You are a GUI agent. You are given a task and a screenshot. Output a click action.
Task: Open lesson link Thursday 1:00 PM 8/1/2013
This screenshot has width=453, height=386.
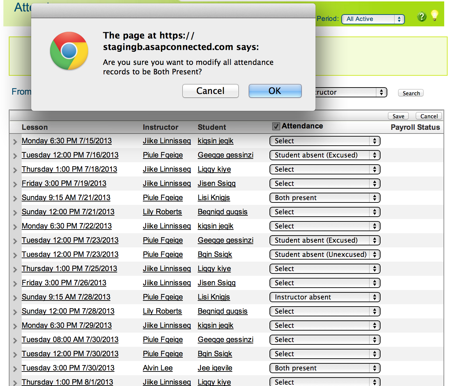point(67,382)
